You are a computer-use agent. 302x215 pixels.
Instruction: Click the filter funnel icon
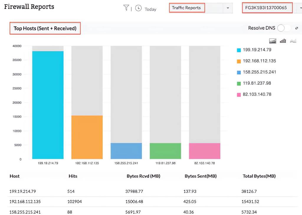coord(126,8)
